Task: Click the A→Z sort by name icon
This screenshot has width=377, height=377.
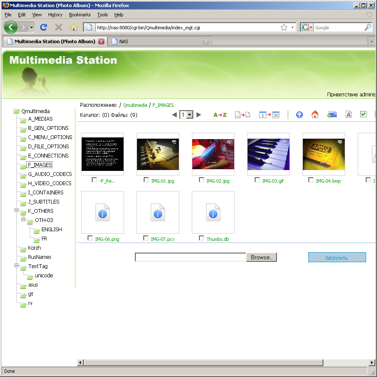Action: [x=220, y=115]
